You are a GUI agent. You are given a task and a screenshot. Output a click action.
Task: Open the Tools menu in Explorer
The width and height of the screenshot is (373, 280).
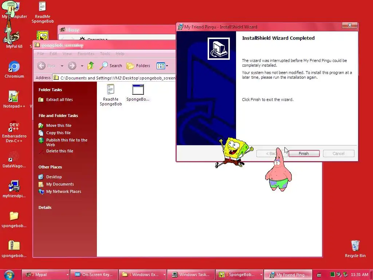pos(105,54)
